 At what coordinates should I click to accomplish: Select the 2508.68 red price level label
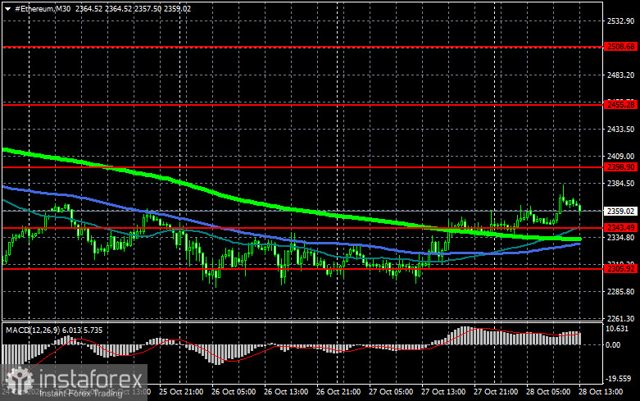pos(620,47)
